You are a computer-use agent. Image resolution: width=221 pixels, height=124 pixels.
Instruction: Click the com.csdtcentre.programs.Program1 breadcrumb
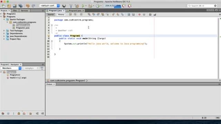tap(68, 81)
